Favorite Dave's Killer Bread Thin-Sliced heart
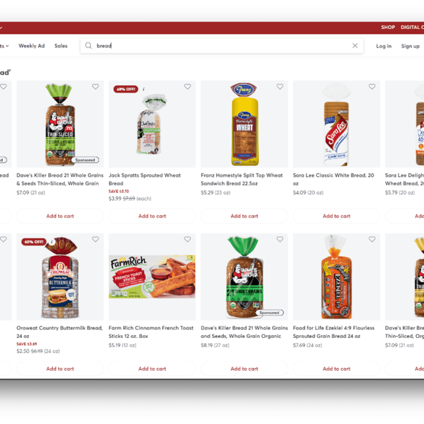This screenshot has width=424, height=424. click(x=95, y=87)
